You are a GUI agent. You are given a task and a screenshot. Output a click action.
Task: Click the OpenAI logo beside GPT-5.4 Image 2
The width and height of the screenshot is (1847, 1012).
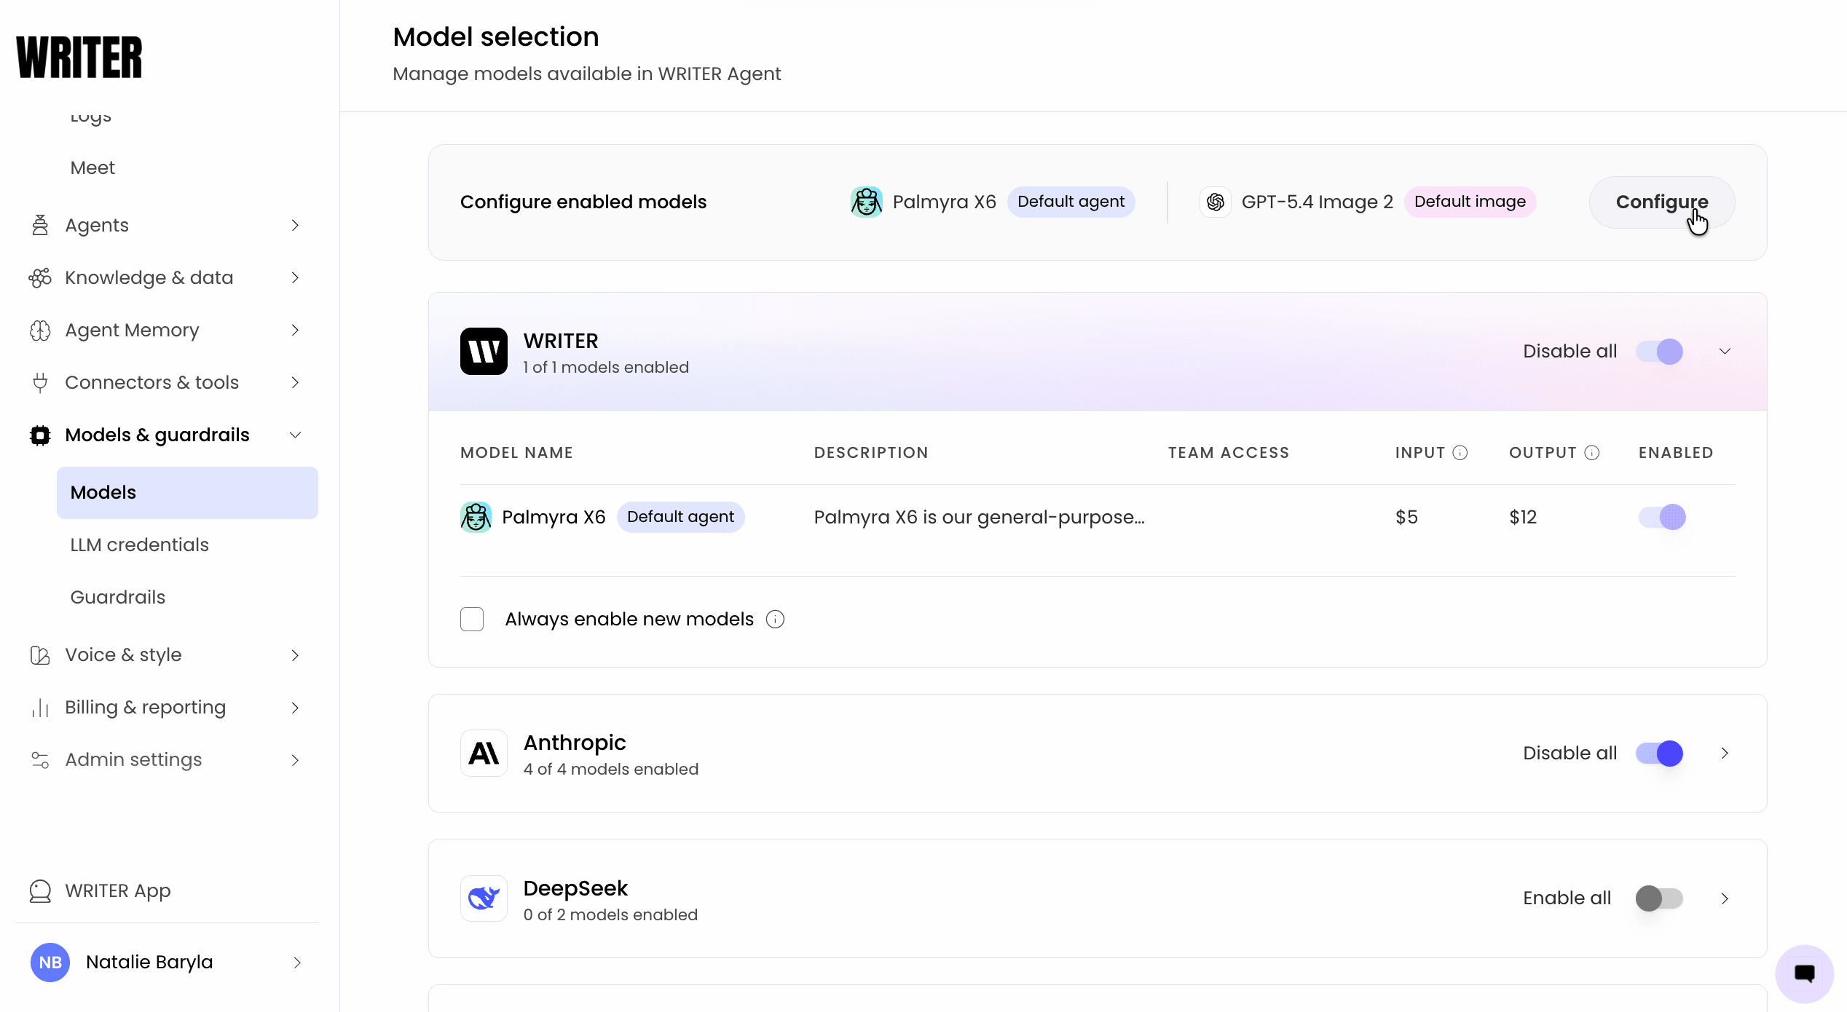1216,202
